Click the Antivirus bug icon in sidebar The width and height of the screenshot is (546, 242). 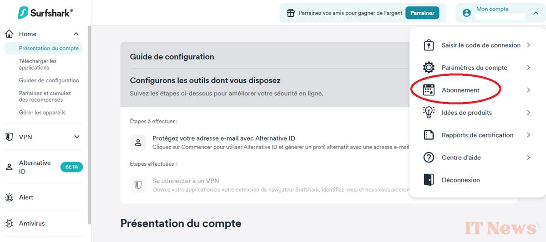tap(9, 223)
